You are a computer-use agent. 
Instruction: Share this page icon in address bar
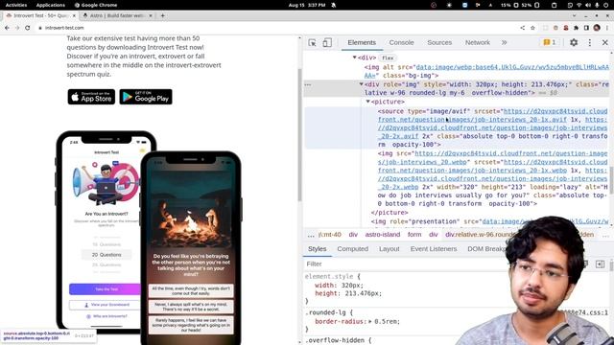click(522, 28)
